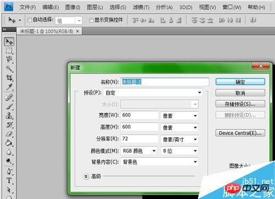The image size is (275, 199).
Task: Open the 帮助(H) menu
Action: point(256,7)
